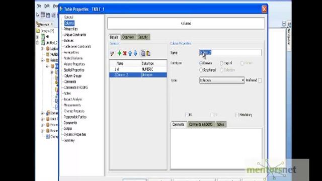Click the Untitled_2 design icon
This screenshot has width=322, height=181.
coord(43,42)
